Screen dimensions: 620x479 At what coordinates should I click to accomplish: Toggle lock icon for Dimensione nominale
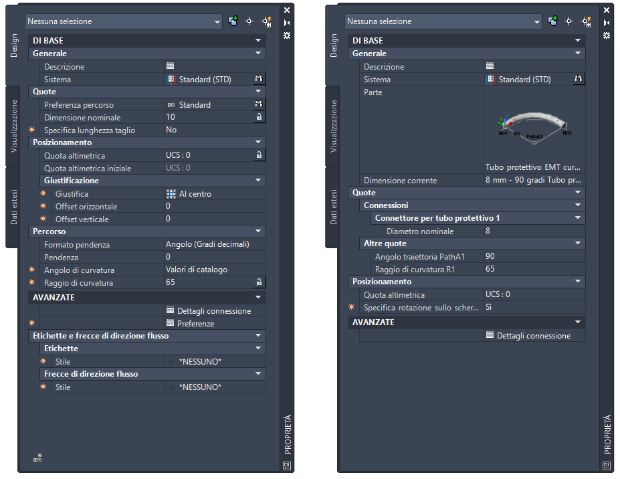click(259, 116)
